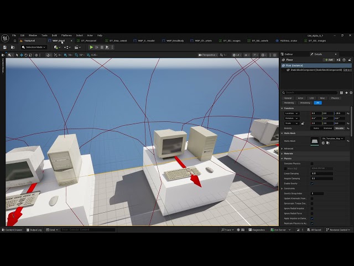The width and height of the screenshot is (354, 266).
Task: Click the Eject play control icon
Action: (107, 47)
